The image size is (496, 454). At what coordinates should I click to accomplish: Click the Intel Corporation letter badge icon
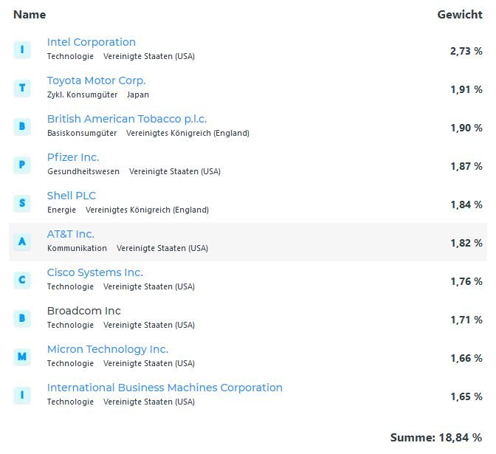22,49
